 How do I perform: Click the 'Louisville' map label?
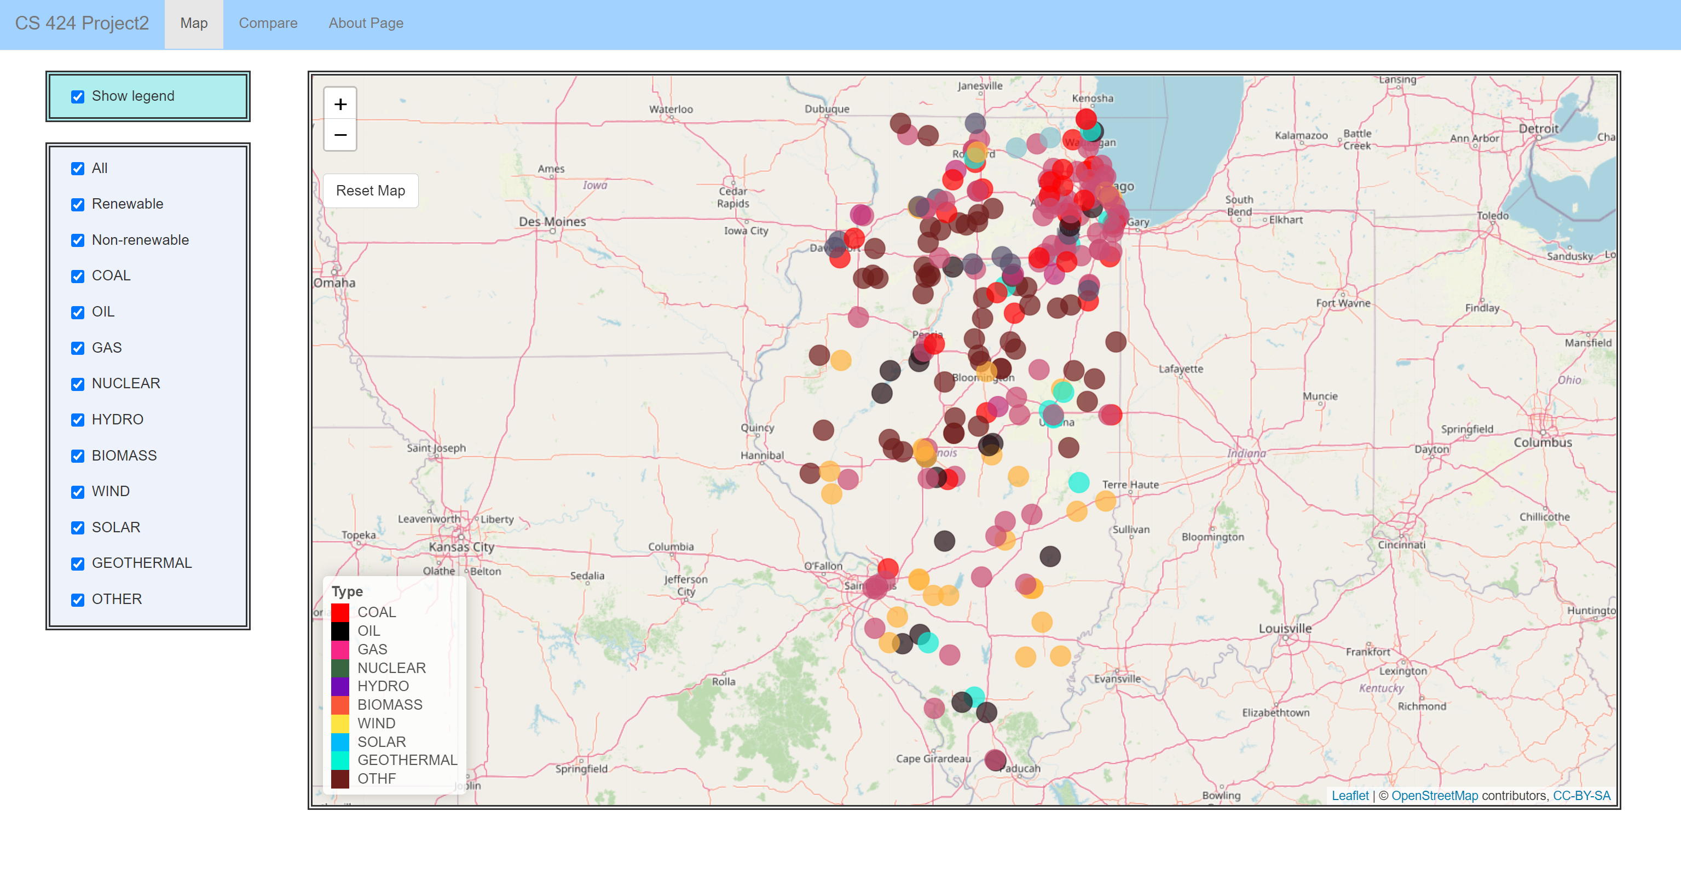tap(1285, 628)
